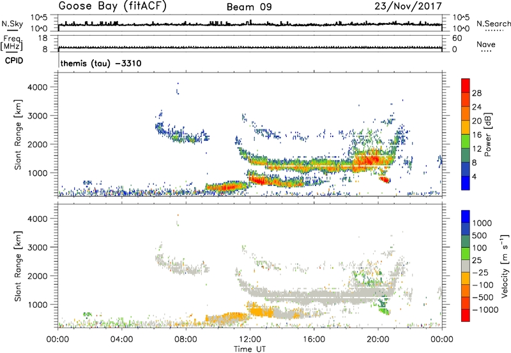This screenshot has height=353, width=511.
Task: Click the blue segment of power color bar
Action: click(x=465, y=183)
